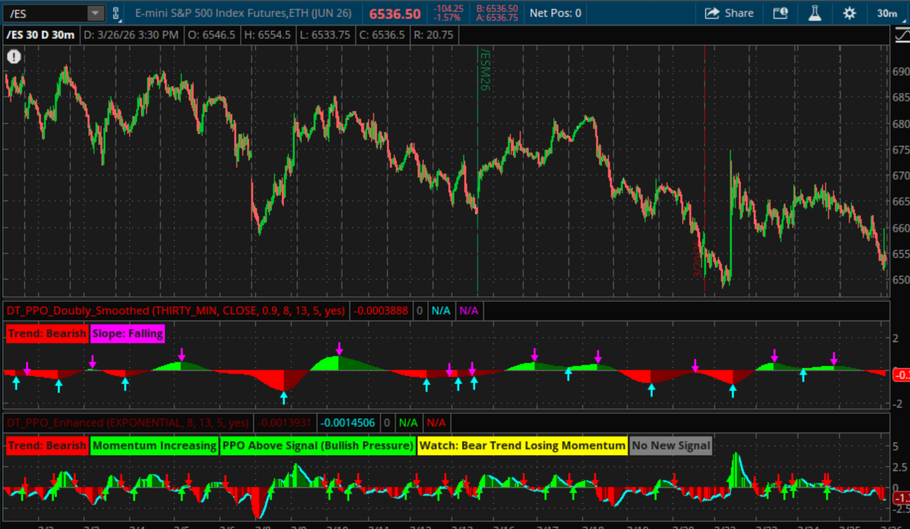Click the chart warning exclamation icon

pyautogui.click(x=14, y=57)
